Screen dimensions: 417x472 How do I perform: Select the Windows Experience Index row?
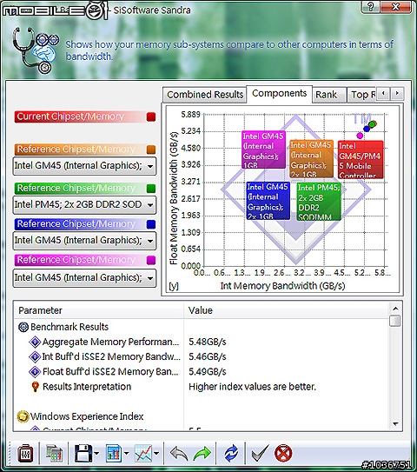point(201,416)
